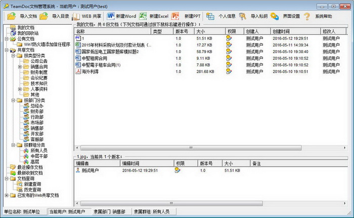Select 会议纪要 folder
The height and width of the screenshot is (218, 354).
coord(39,78)
